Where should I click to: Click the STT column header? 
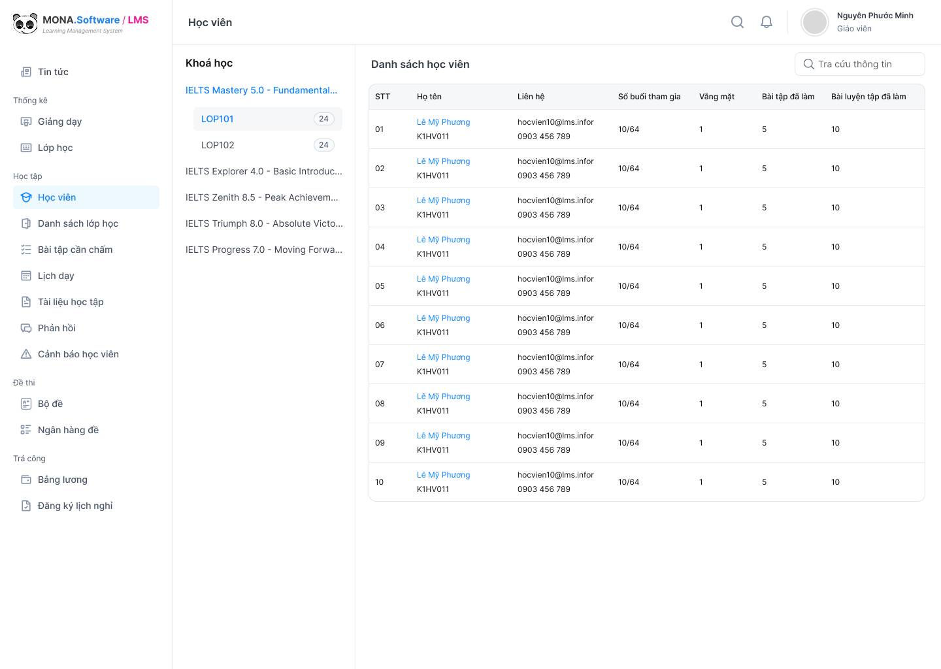383,97
